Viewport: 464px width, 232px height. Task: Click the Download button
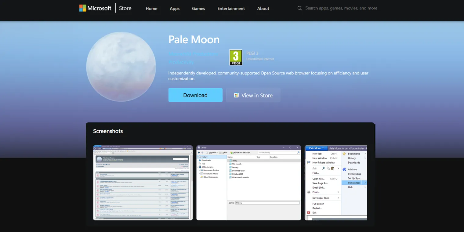point(195,95)
